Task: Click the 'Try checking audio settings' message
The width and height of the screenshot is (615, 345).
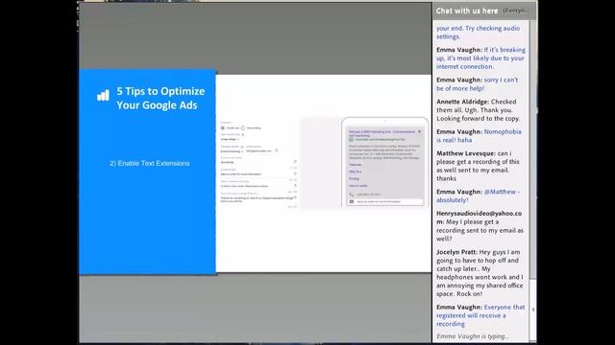Action: click(x=479, y=32)
